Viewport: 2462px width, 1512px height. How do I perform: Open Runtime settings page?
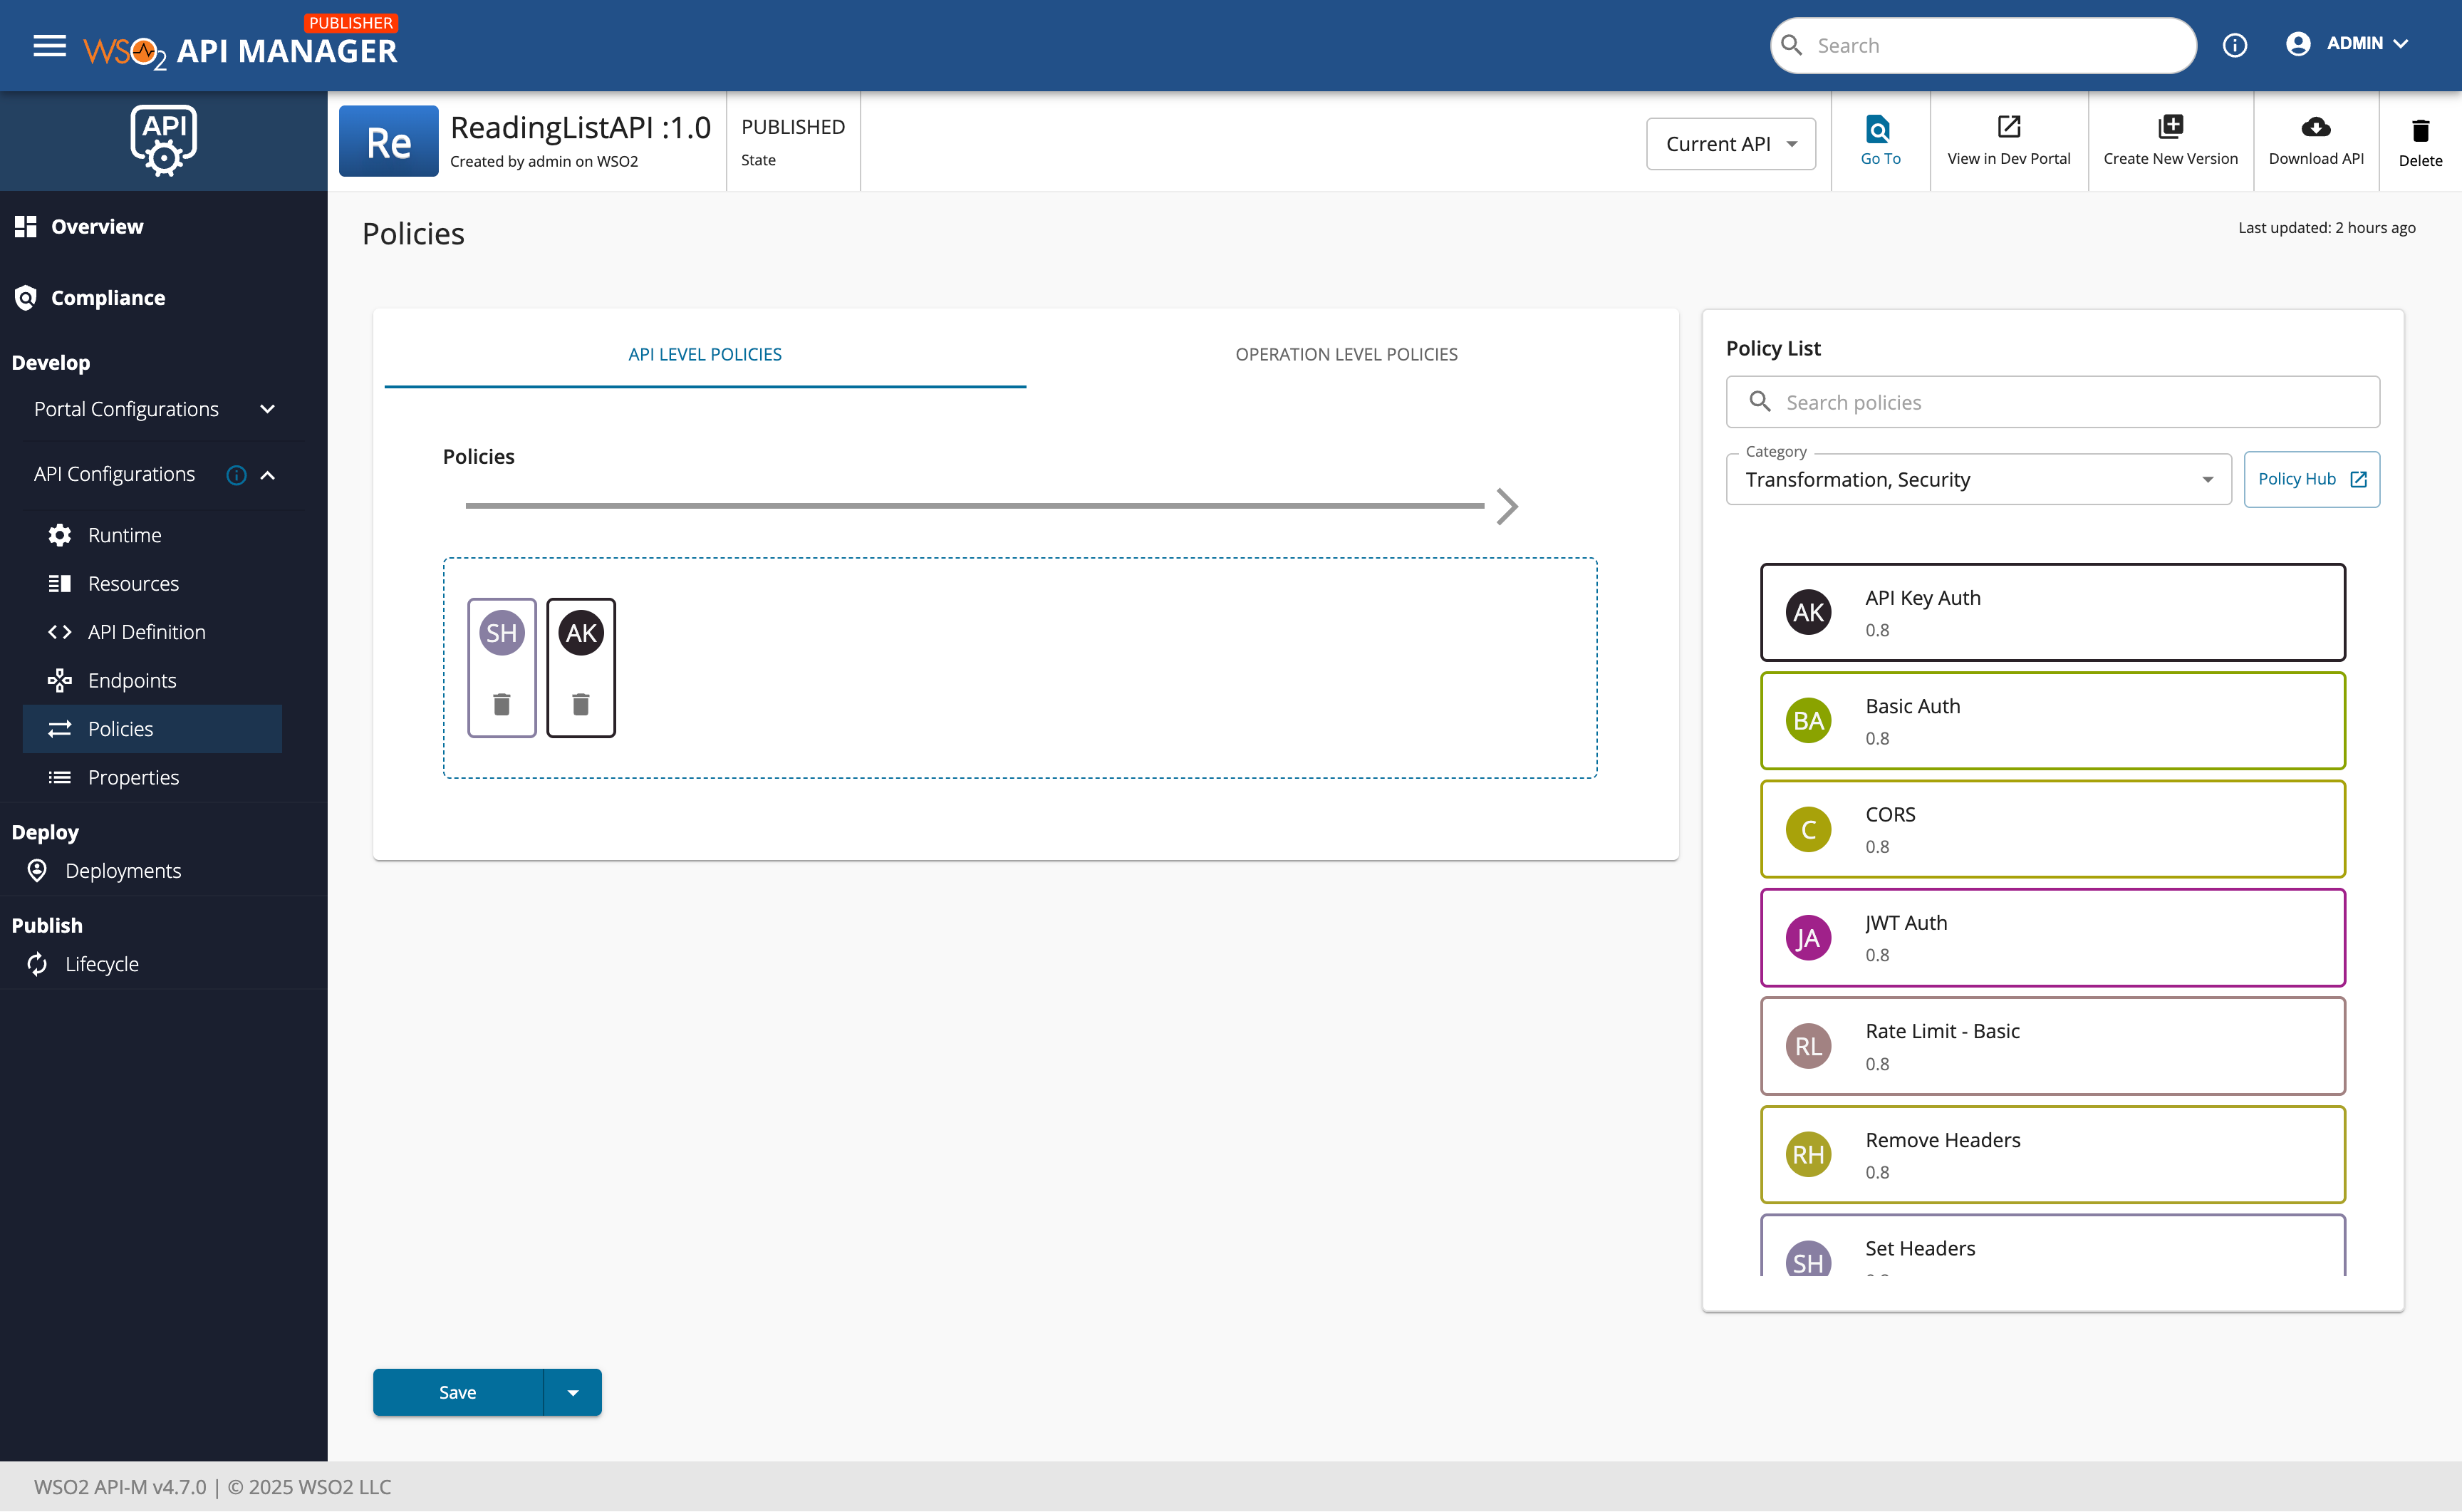click(152, 535)
